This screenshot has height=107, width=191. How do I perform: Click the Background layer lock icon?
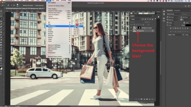[152, 31]
